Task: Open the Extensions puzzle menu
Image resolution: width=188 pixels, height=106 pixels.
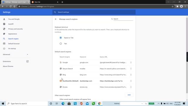Action: (x=177, y=6)
